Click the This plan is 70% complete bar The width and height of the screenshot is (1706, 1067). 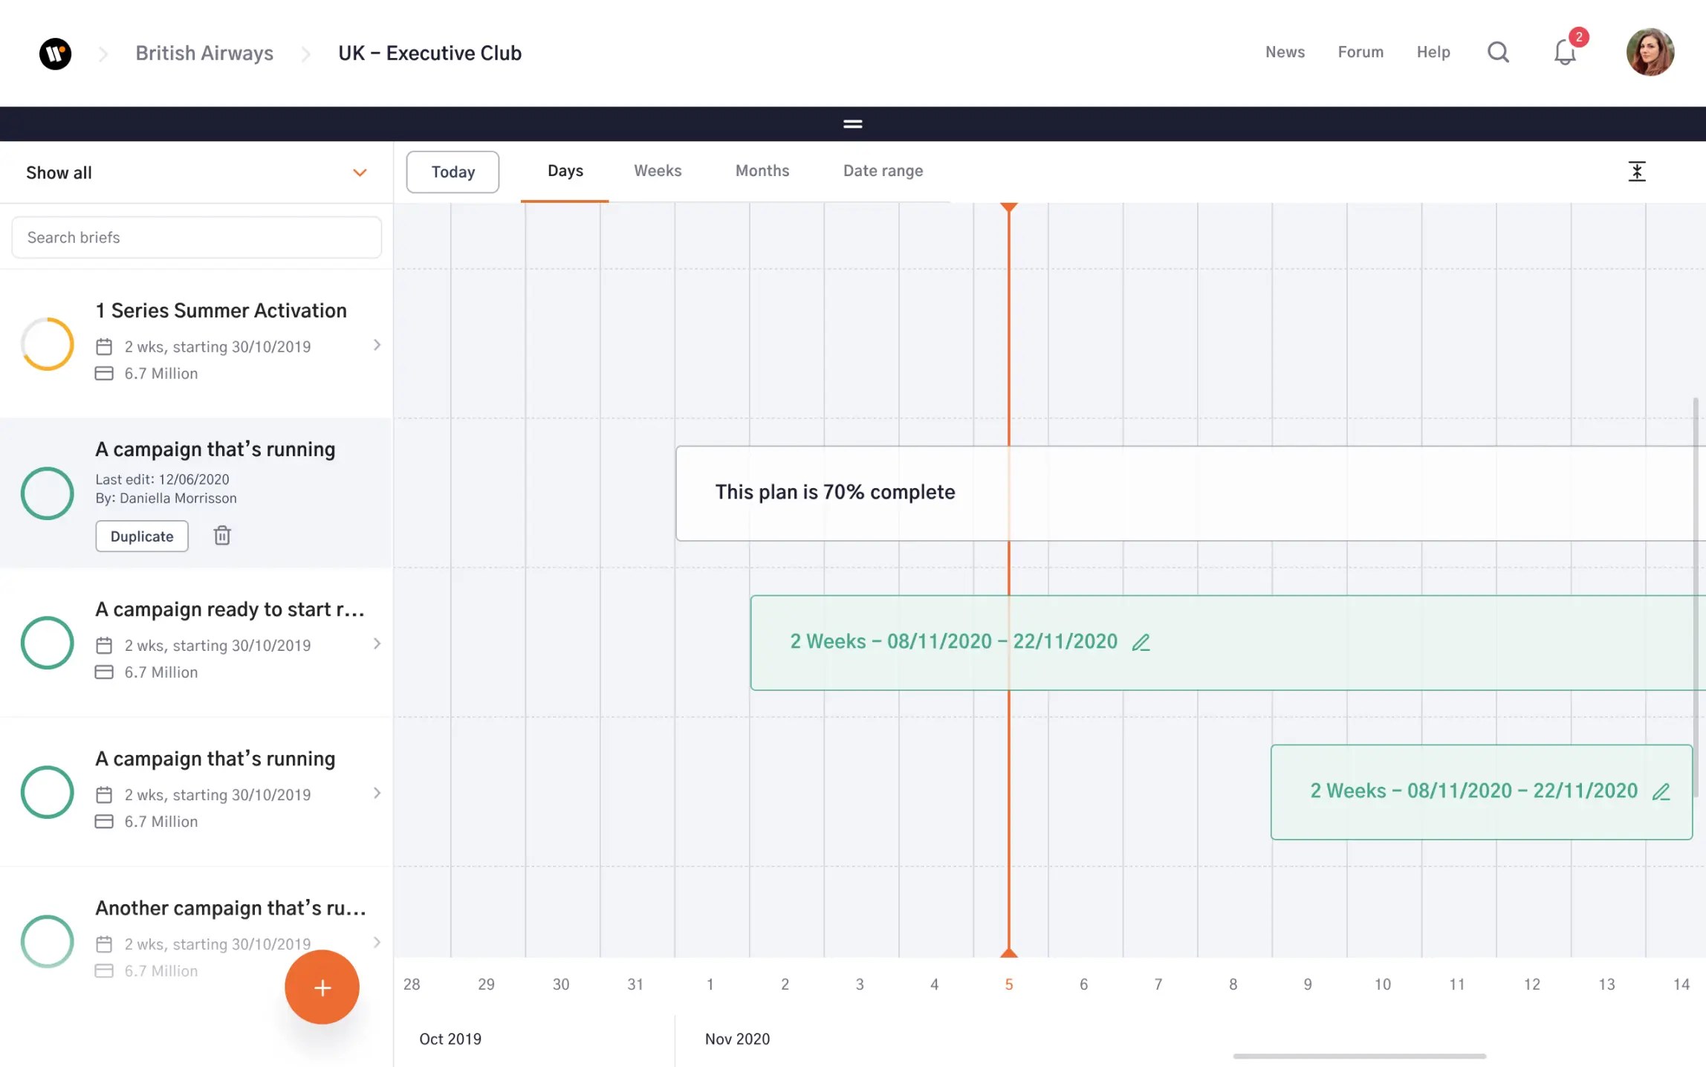coord(1190,493)
